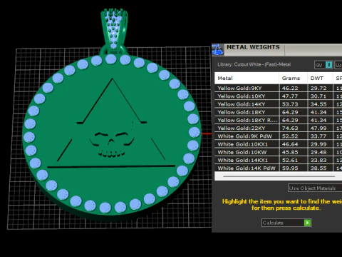Image resolution: width=342 pixels, height=257 pixels.
Task: Click the 30.71 DWT value
Action: (318, 96)
